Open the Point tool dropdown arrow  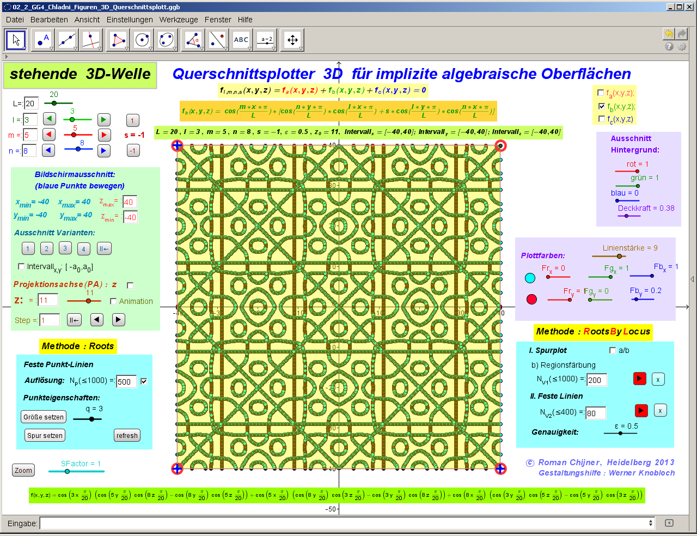pos(51,48)
